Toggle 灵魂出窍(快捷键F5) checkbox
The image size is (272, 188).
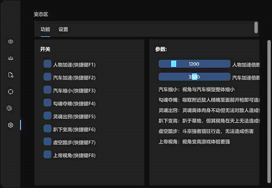pyautogui.click(x=47, y=116)
